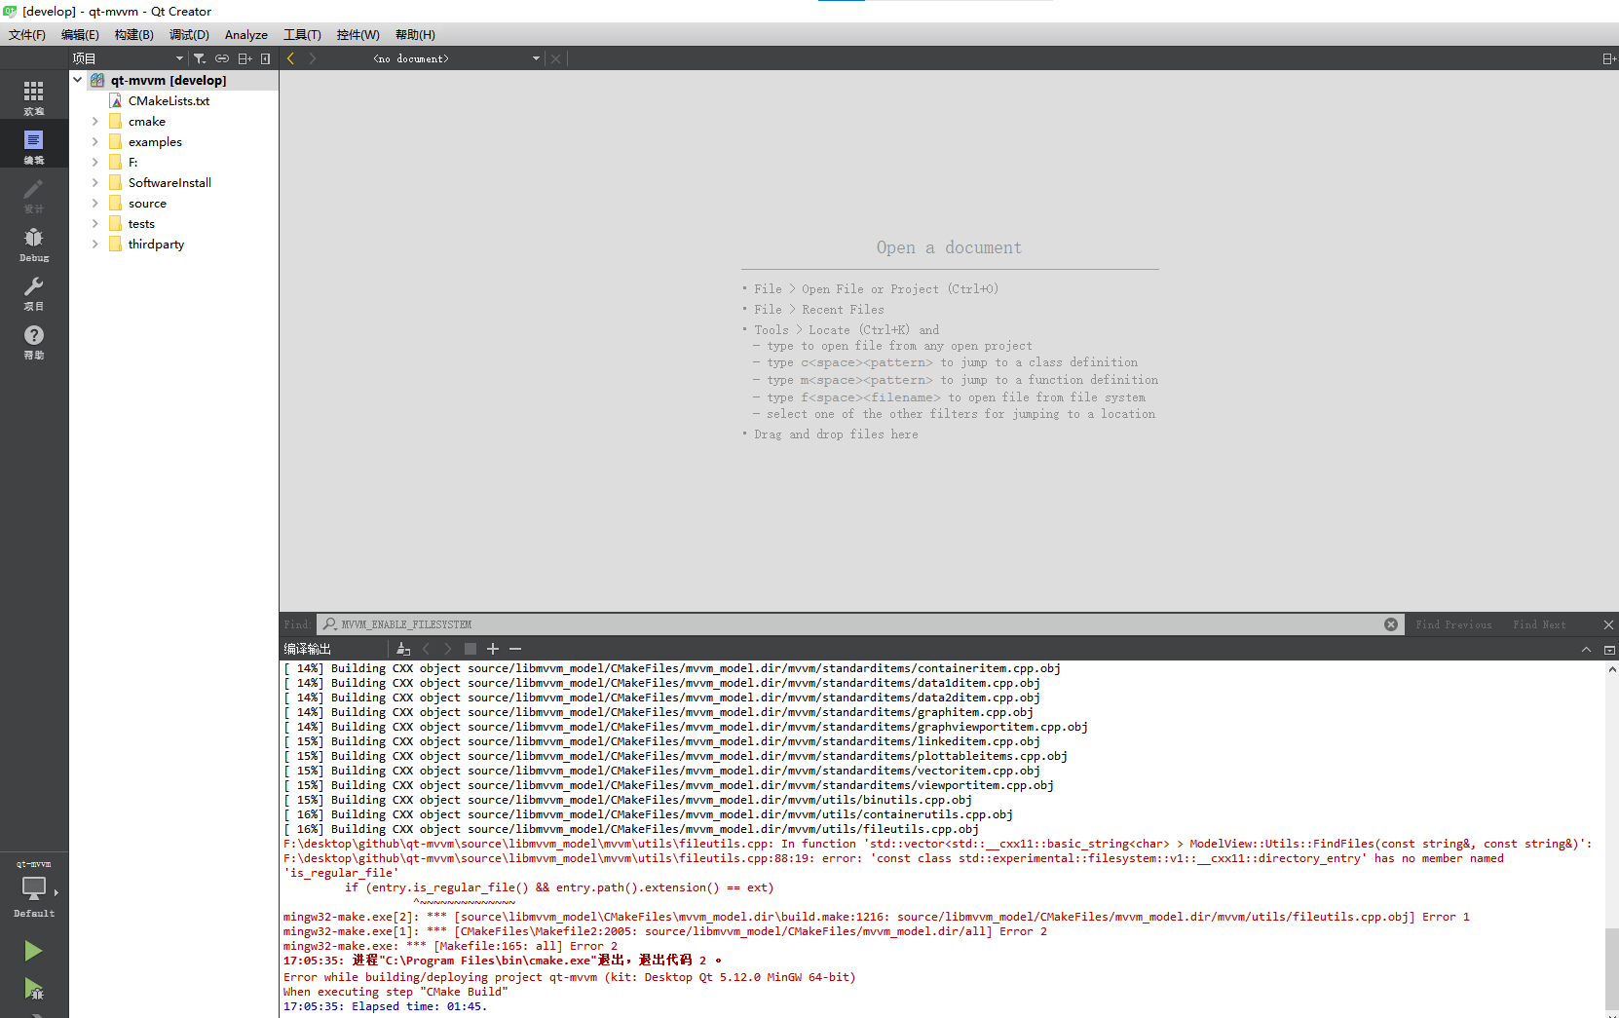1619x1018 pixels.
Task: Expand the F: folder
Action: click(x=94, y=163)
